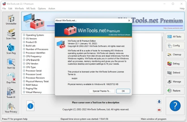Select the CPU Brand ID row
This screenshot has width=187, height=122.
[x=31, y=60]
